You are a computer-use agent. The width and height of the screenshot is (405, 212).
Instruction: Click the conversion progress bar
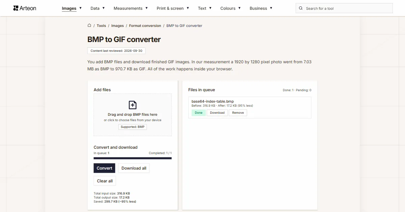[x=133, y=158]
